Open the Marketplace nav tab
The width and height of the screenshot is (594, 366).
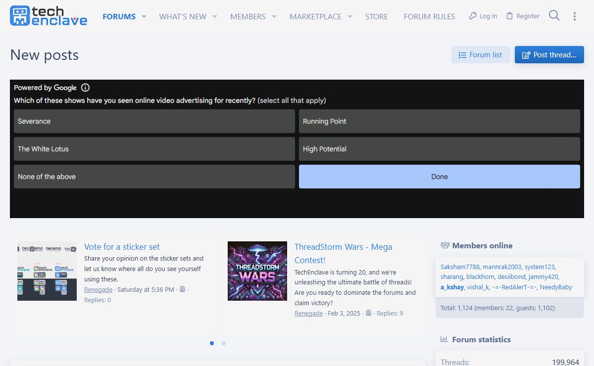click(x=315, y=16)
